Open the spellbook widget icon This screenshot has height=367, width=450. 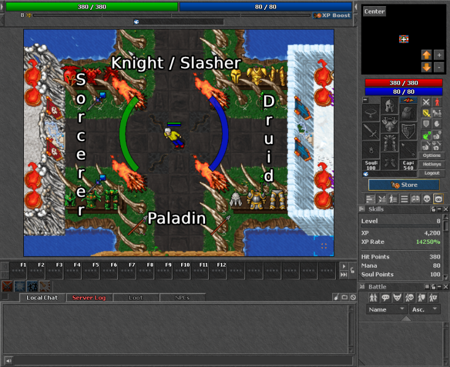point(416,199)
